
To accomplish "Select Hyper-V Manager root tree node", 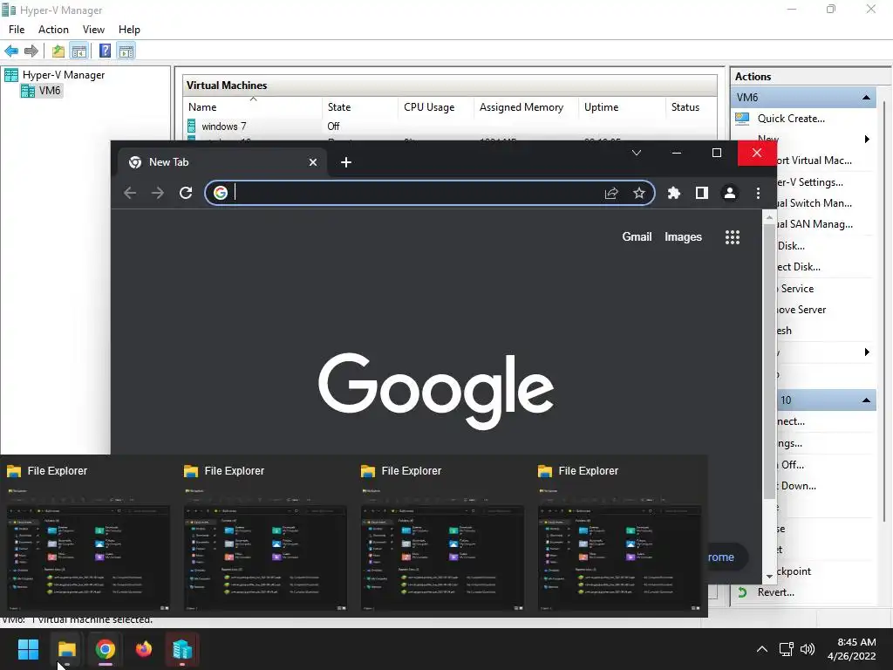I will (63, 75).
